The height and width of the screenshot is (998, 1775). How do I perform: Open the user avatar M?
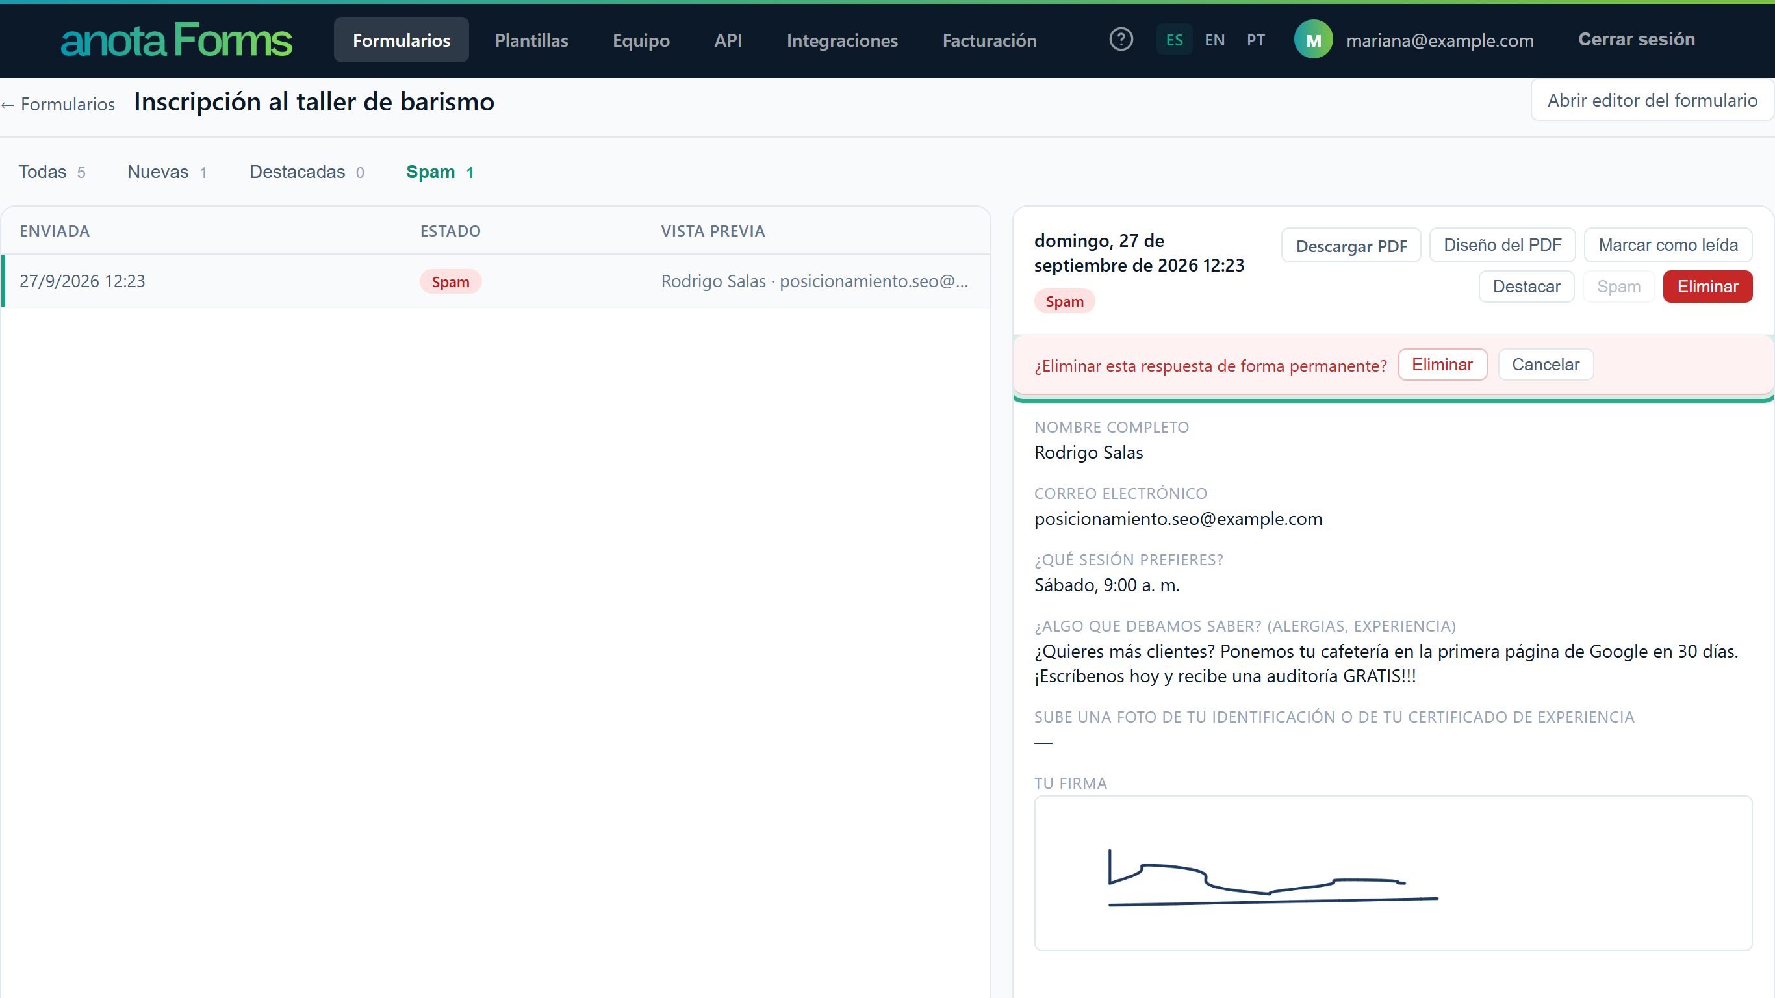[1313, 40]
